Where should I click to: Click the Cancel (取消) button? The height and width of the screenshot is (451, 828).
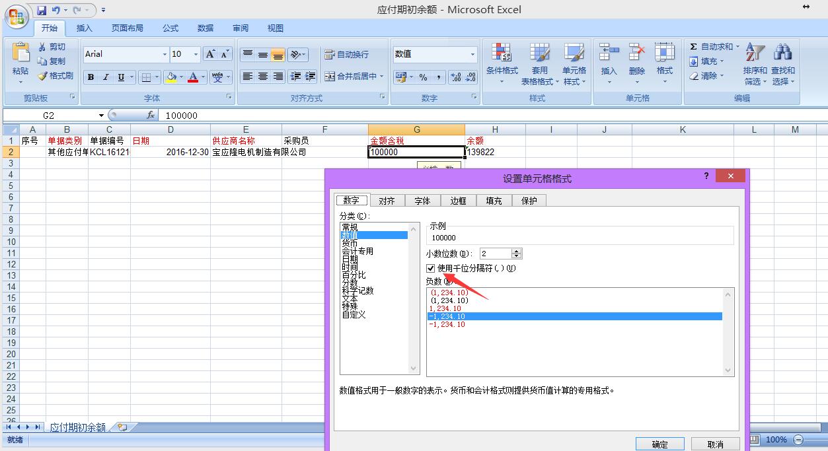715,444
